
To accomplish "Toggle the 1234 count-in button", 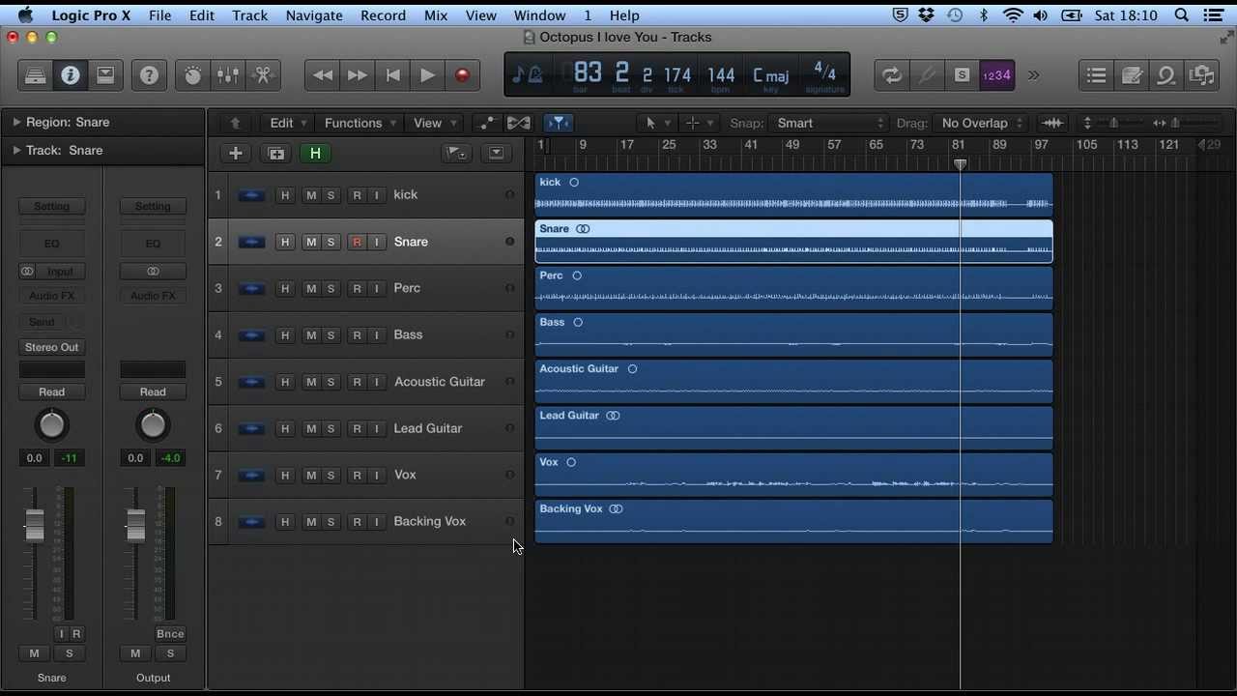I will point(996,75).
